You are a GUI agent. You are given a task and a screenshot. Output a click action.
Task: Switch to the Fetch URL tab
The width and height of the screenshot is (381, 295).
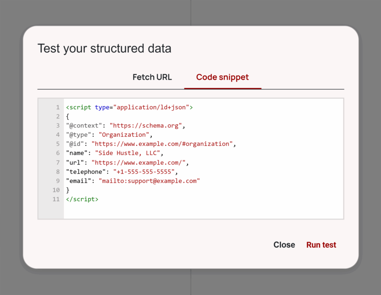(x=152, y=77)
